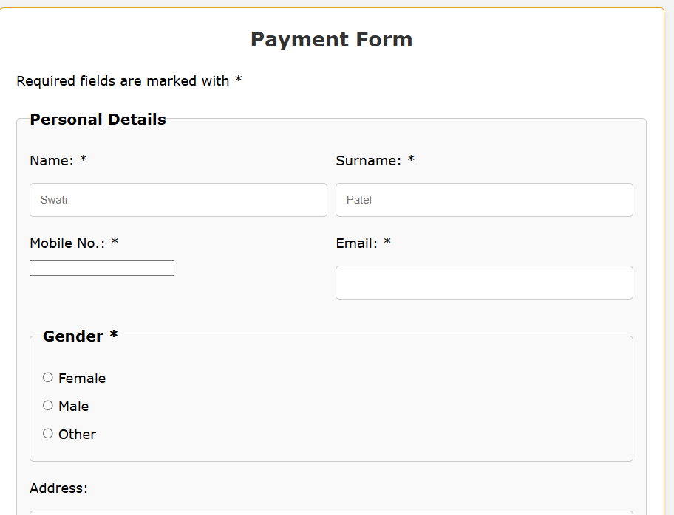The width and height of the screenshot is (674, 515).
Task: Click the Female label text
Action: click(82, 378)
